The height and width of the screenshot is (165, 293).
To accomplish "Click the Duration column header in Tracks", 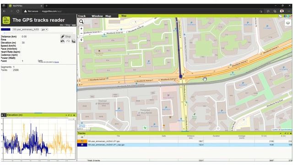I will point(216,136).
